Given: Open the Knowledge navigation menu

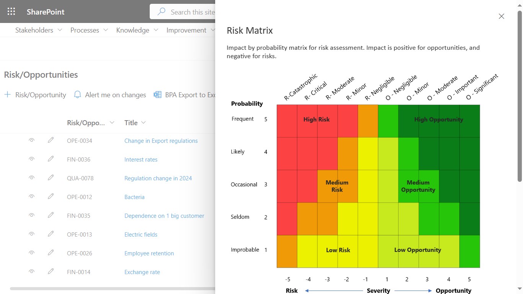Looking at the screenshot, I should click(156, 30).
